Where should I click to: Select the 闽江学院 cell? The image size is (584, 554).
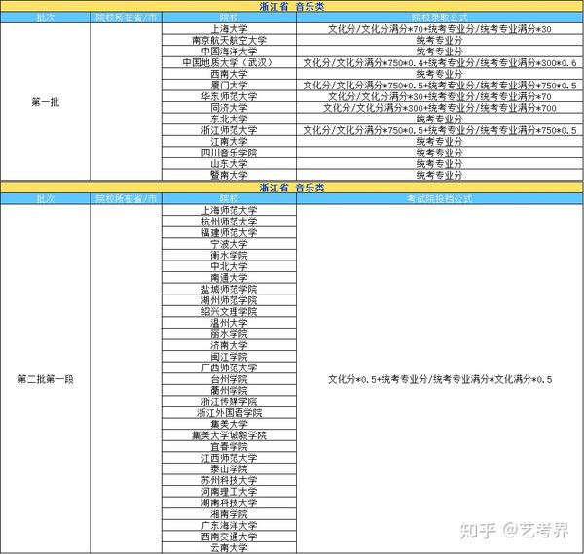(229, 356)
